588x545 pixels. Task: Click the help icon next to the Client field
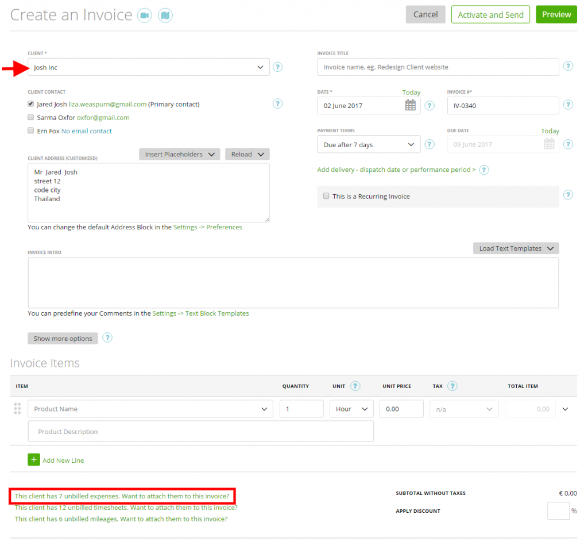tap(278, 67)
